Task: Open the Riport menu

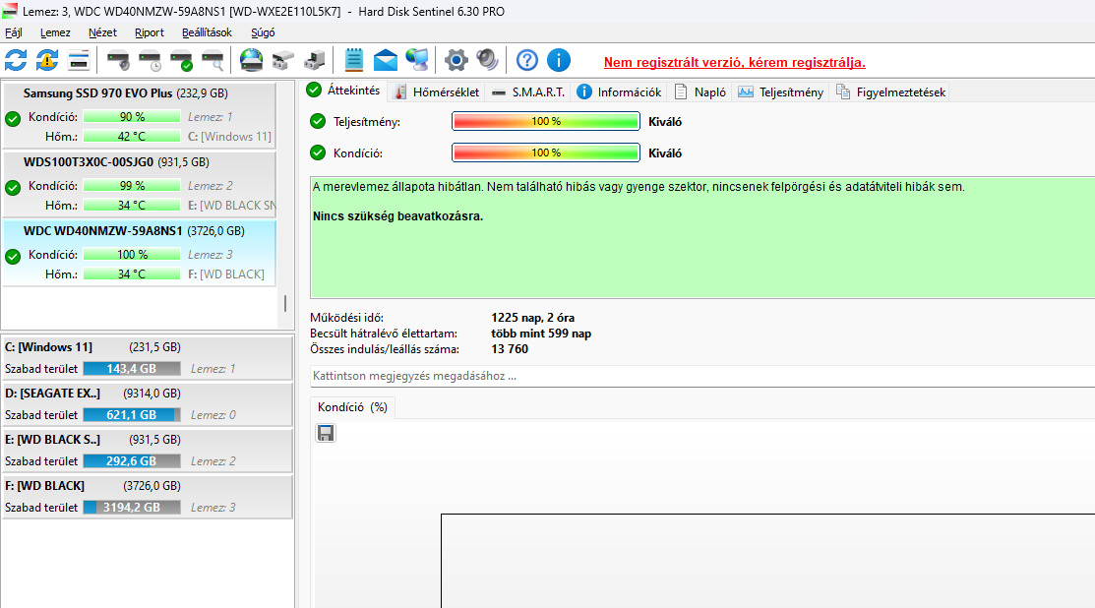Action: [150, 32]
